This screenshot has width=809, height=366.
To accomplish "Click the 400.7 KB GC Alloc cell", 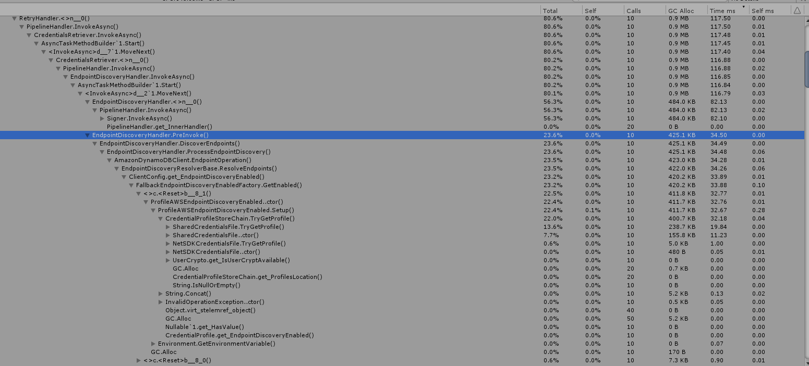I will 681,218.
